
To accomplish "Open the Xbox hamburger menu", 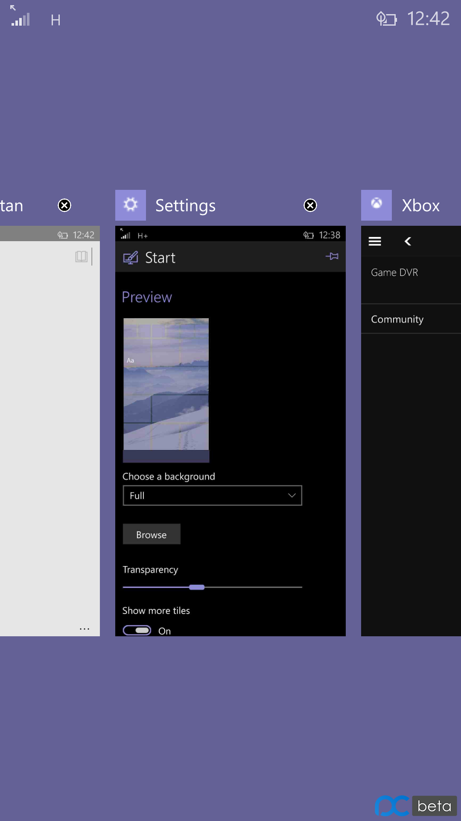I will 375,242.
